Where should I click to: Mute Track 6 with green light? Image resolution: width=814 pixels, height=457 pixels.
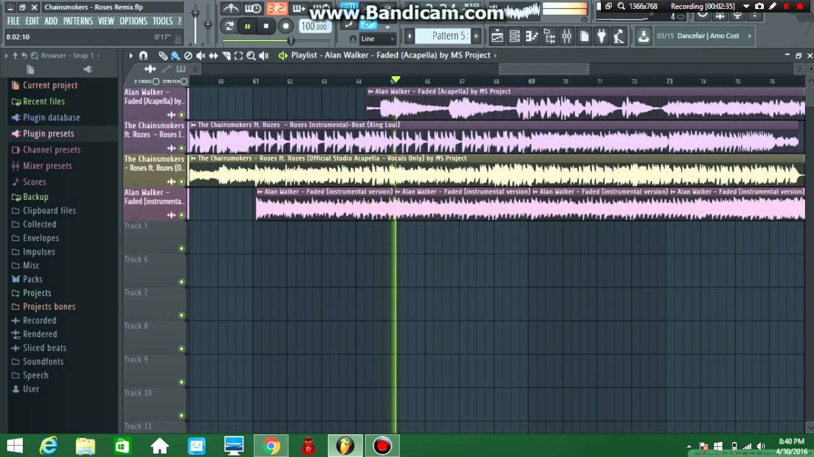click(181, 282)
